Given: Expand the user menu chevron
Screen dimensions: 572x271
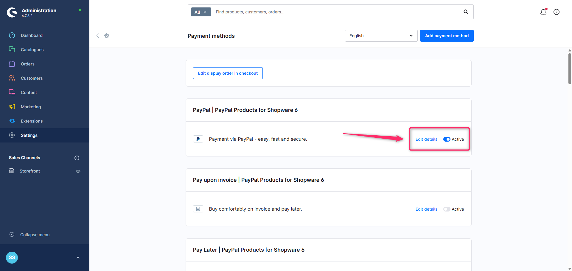Looking at the screenshot, I should coord(78,258).
